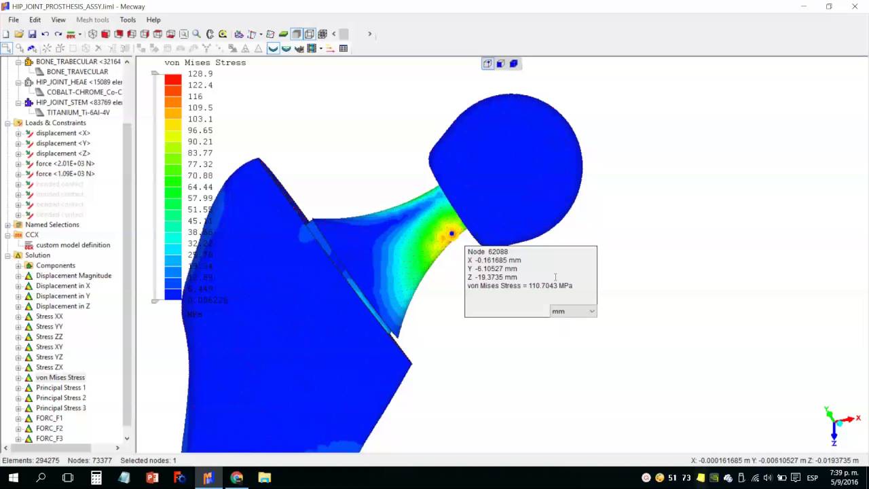
Task: Select Stress XX result
Action: (49, 316)
